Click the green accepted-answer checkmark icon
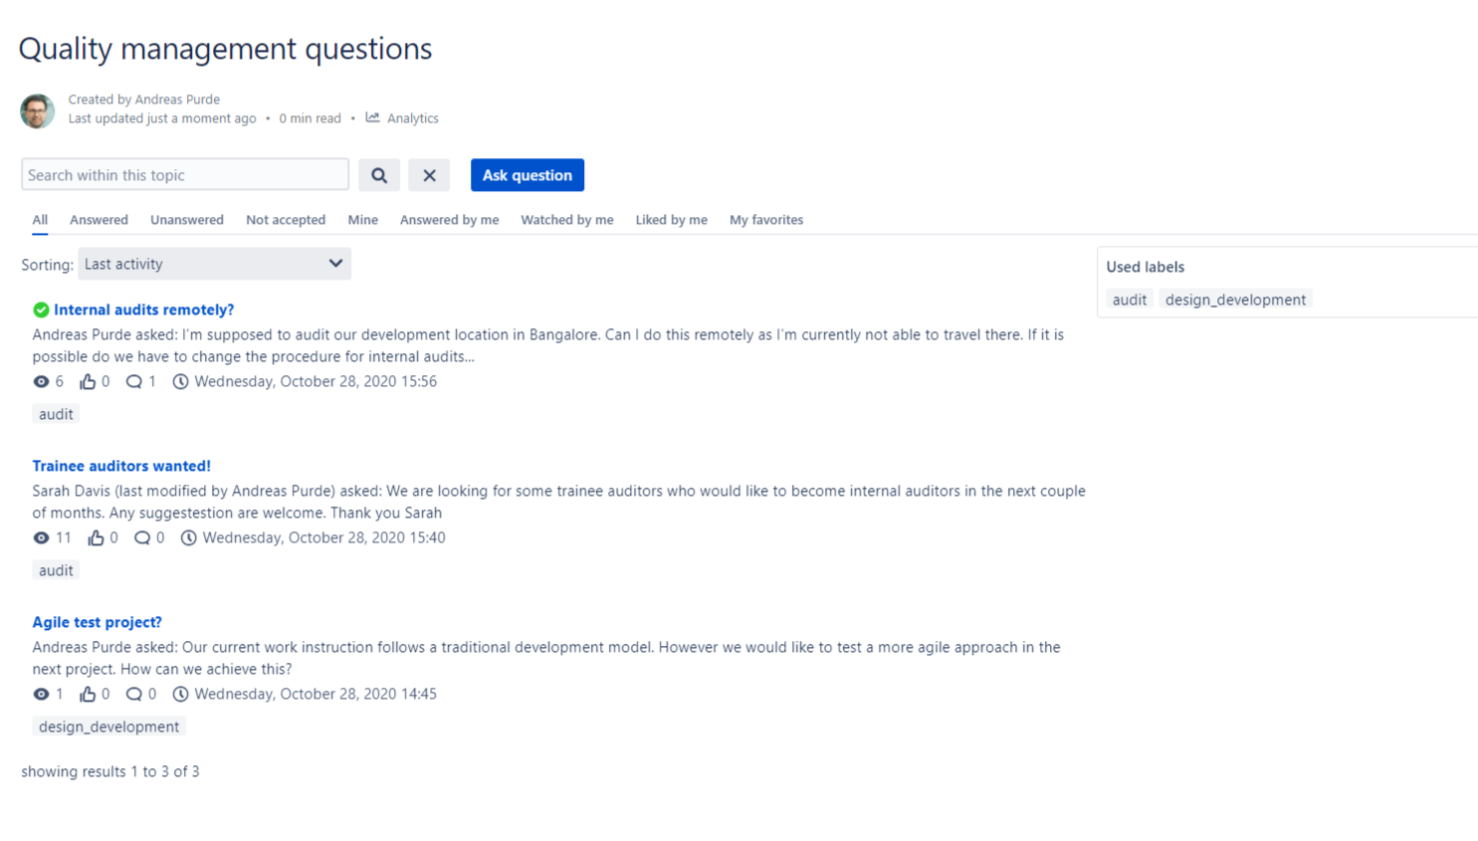The image size is (1478, 841). 41,310
